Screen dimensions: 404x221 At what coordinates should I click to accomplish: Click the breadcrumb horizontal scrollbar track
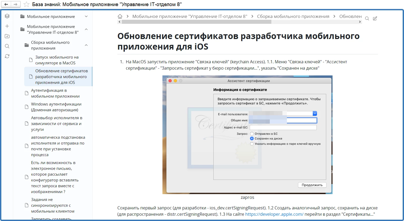pyautogui.click(x=316, y=22)
